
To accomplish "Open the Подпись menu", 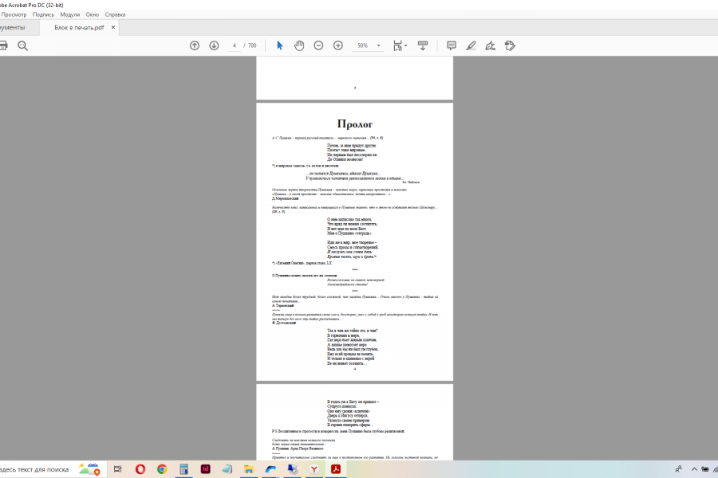I will [x=44, y=14].
